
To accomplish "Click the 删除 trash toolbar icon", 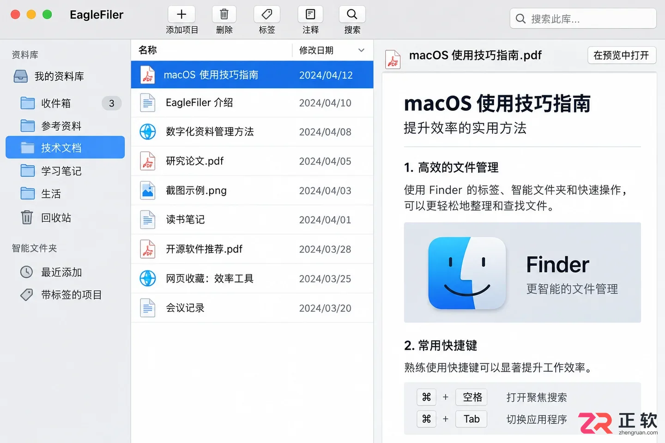I will [x=224, y=14].
